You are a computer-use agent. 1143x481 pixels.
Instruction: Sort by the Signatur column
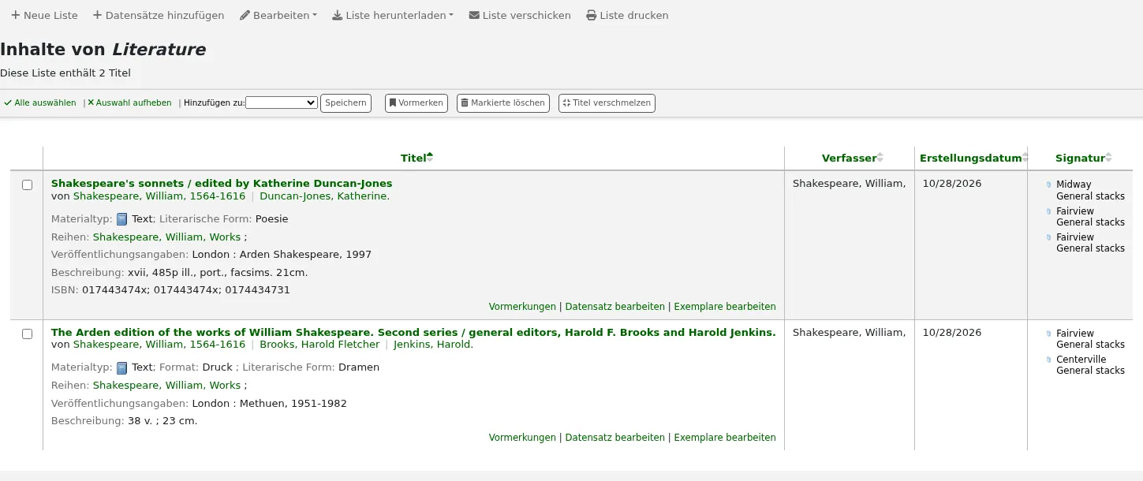(x=1080, y=158)
